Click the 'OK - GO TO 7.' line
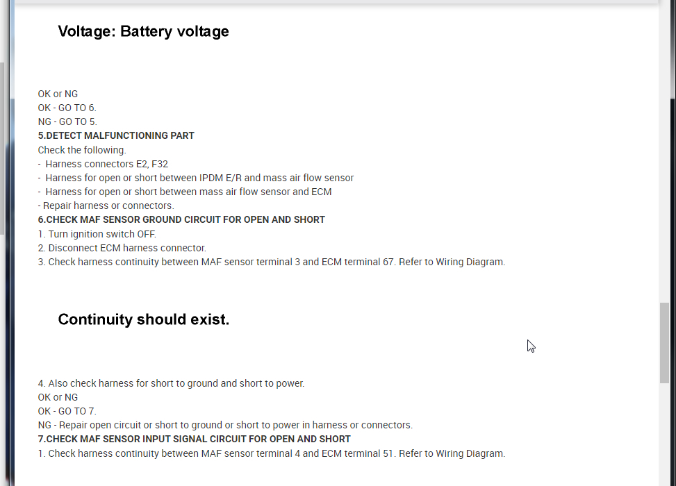 (67, 411)
